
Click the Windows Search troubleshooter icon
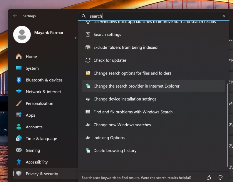(88, 112)
